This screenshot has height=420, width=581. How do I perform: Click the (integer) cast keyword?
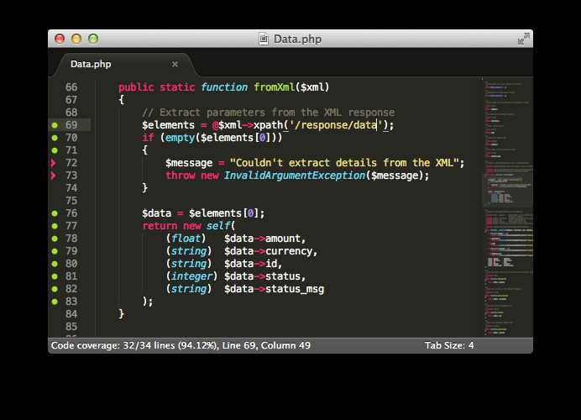[x=191, y=276]
